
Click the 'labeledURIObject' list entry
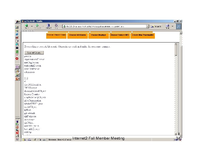pyautogui.click(x=33, y=104)
